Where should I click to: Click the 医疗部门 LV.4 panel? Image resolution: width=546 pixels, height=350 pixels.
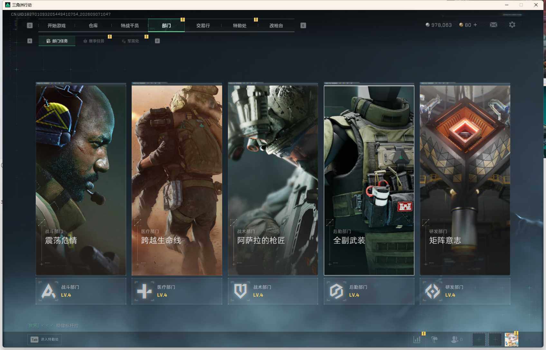(177, 291)
